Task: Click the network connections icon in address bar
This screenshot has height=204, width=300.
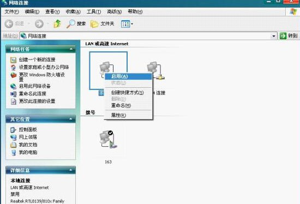Action: [x=23, y=36]
